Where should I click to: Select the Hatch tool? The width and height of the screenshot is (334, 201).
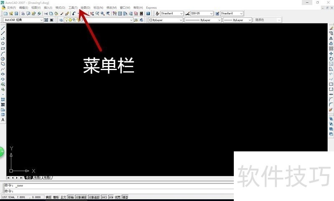[x=3, y=99]
